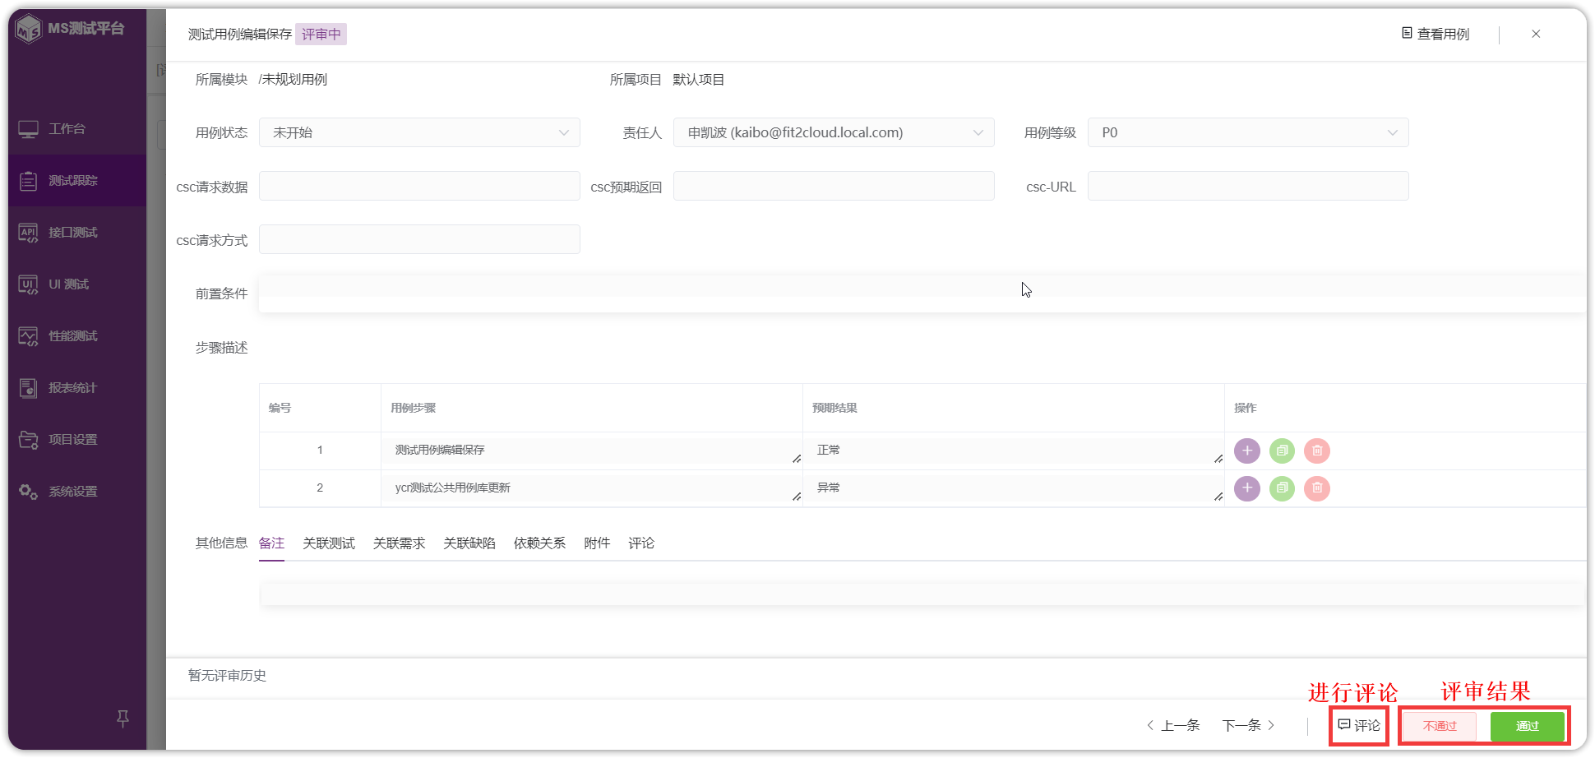Open 系统设置 in the sidebar
Image resolution: width=1595 pixels, height=758 pixels.
[77, 492]
